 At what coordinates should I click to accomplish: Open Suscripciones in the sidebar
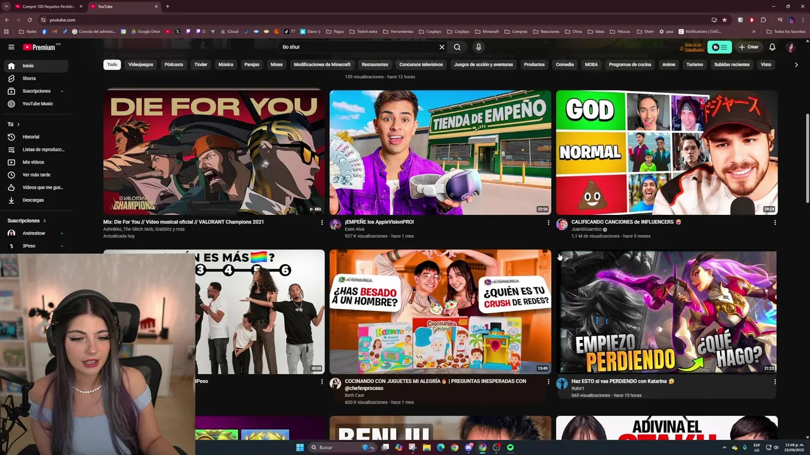point(36,91)
